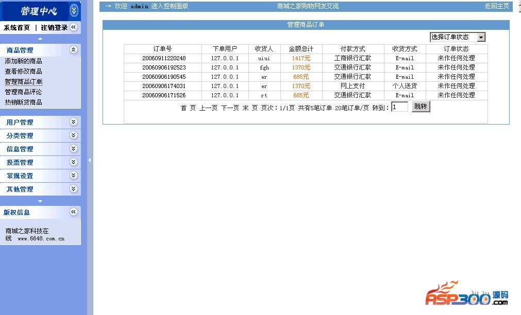This screenshot has height=315, width=521.
Task: Collapse the 版权信息 panel icon
Action: pyautogui.click(x=73, y=212)
